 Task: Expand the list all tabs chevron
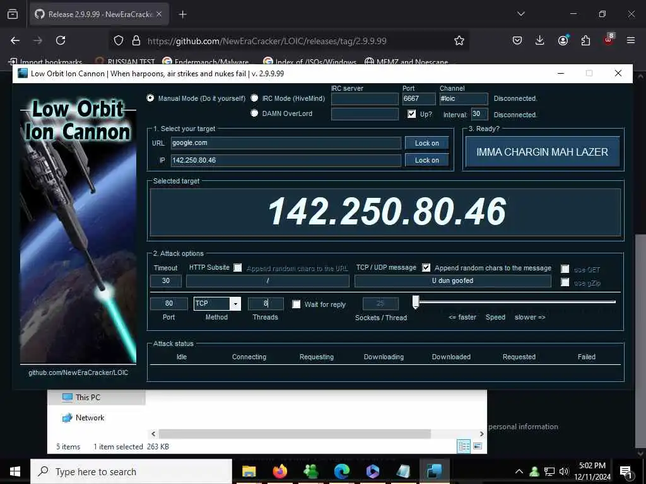pyautogui.click(x=520, y=14)
